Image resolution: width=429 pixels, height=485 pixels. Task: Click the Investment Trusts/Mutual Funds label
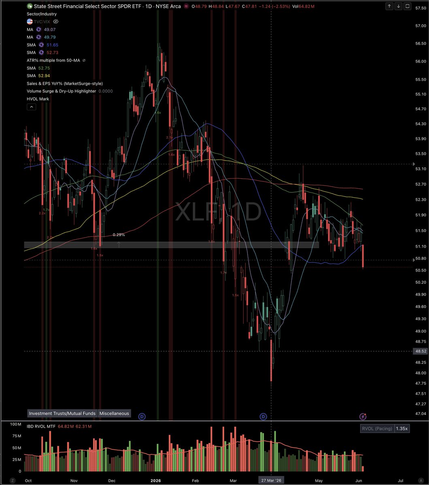[x=62, y=413]
